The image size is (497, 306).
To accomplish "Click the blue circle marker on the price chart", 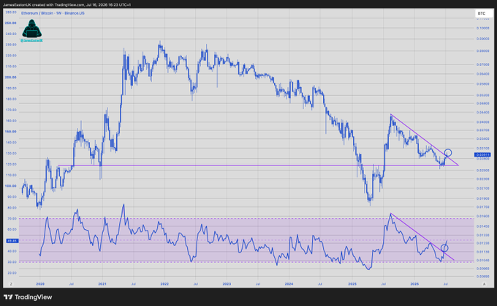I will tap(447, 153).
